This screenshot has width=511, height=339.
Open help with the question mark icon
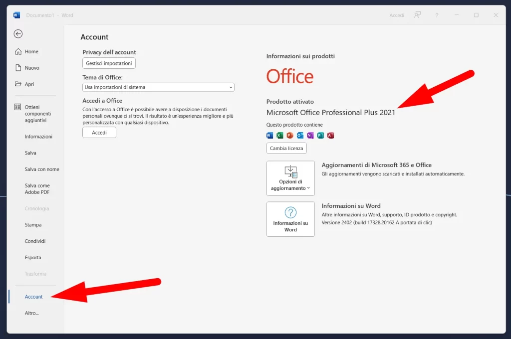pos(437,15)
